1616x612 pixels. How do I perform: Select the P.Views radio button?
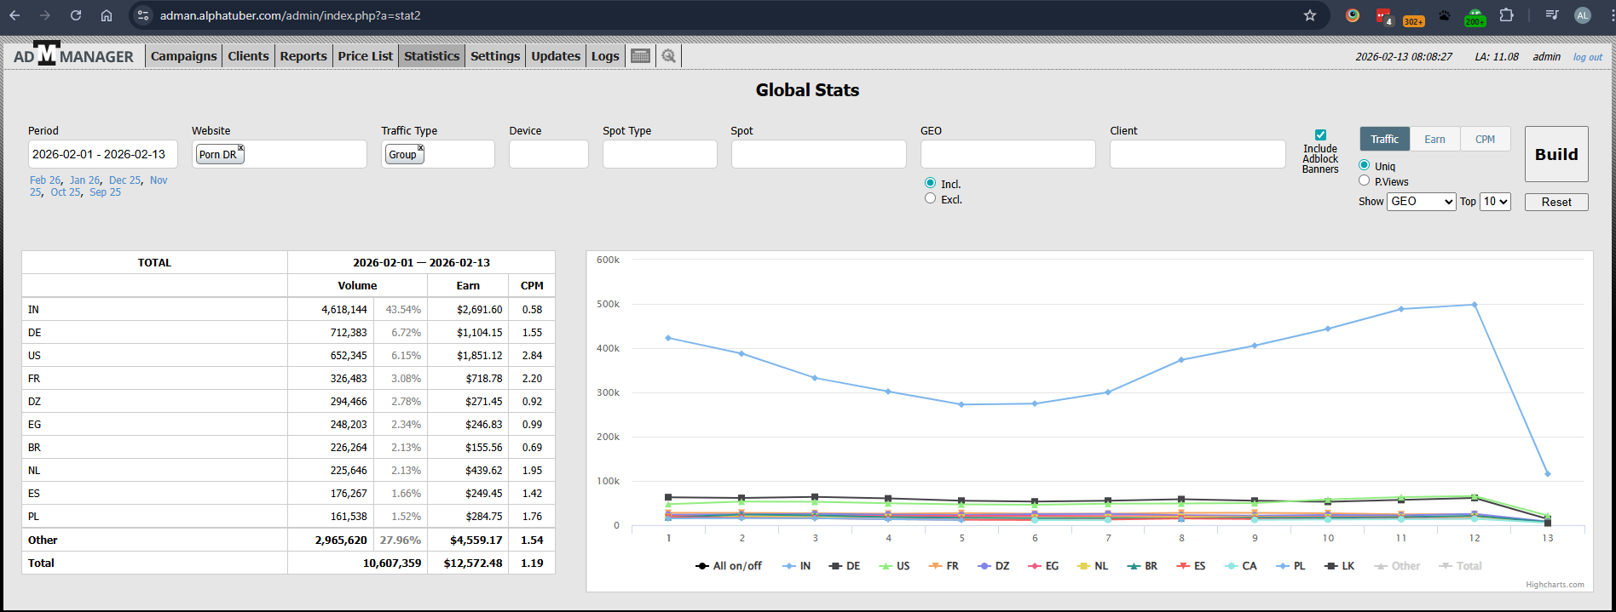[x=1364, y=180]
